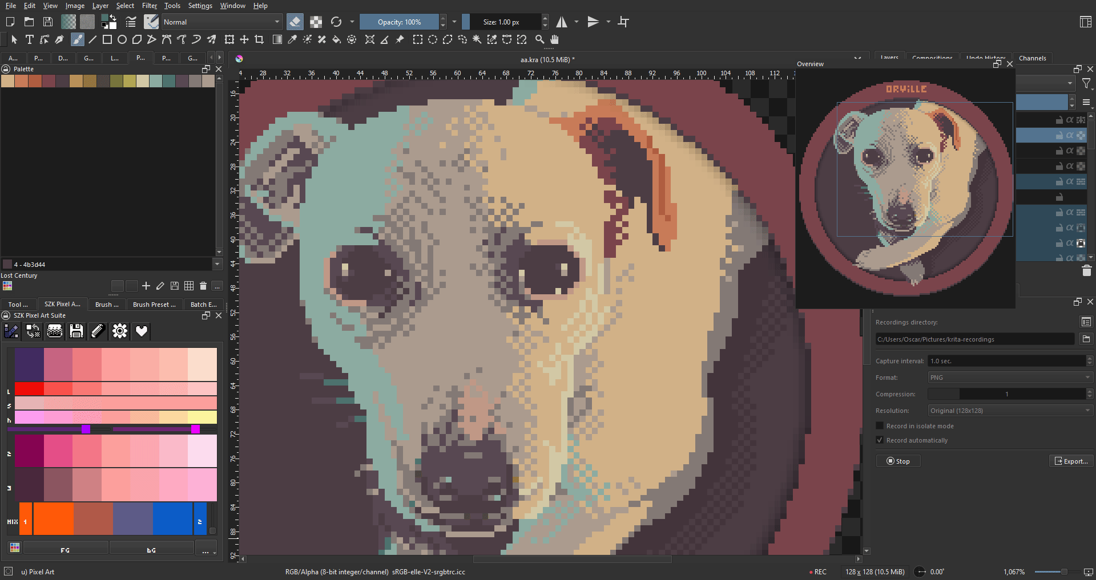Switch to the Channels tab
This screenshot has width=1096, height=580.
click(x=1032, y=58)
